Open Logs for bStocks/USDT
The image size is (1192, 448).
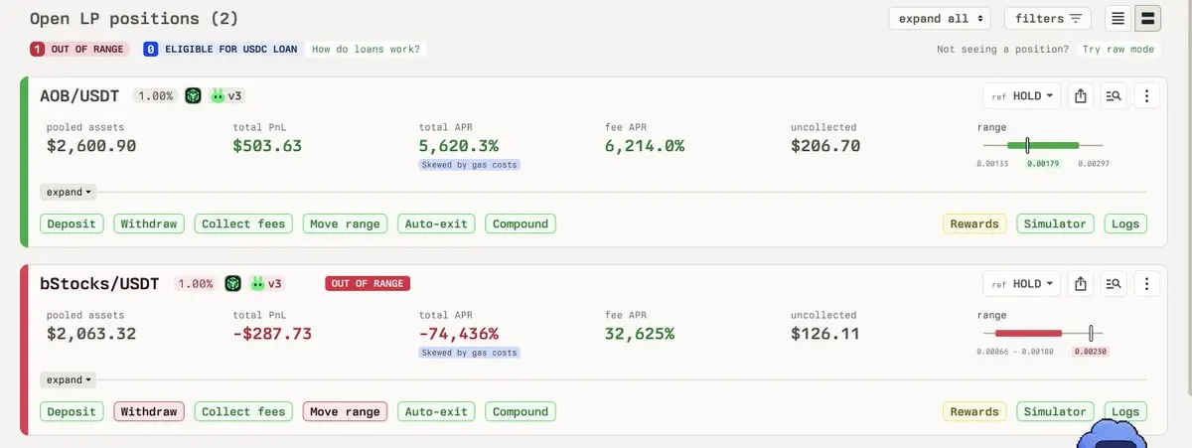(1125, 411)
